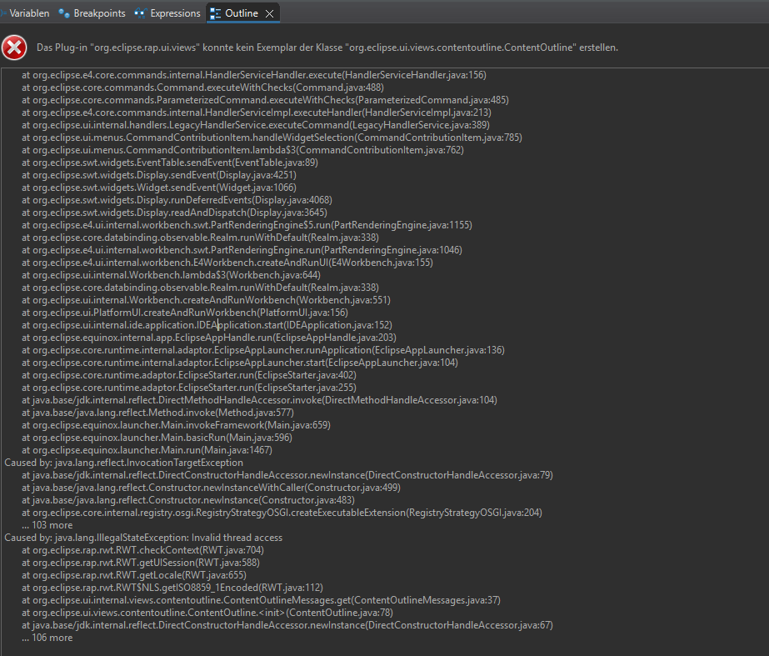Click the EclipseAppLauncher.start line
769x656 pixels.
(240, 363)
